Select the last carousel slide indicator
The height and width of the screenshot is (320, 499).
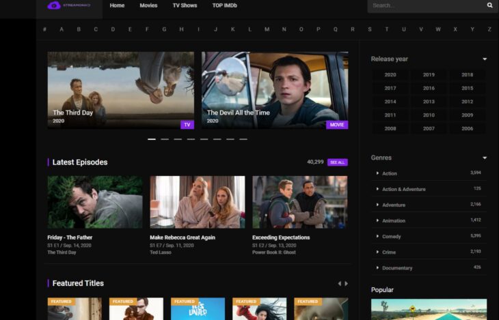(243, 139)
